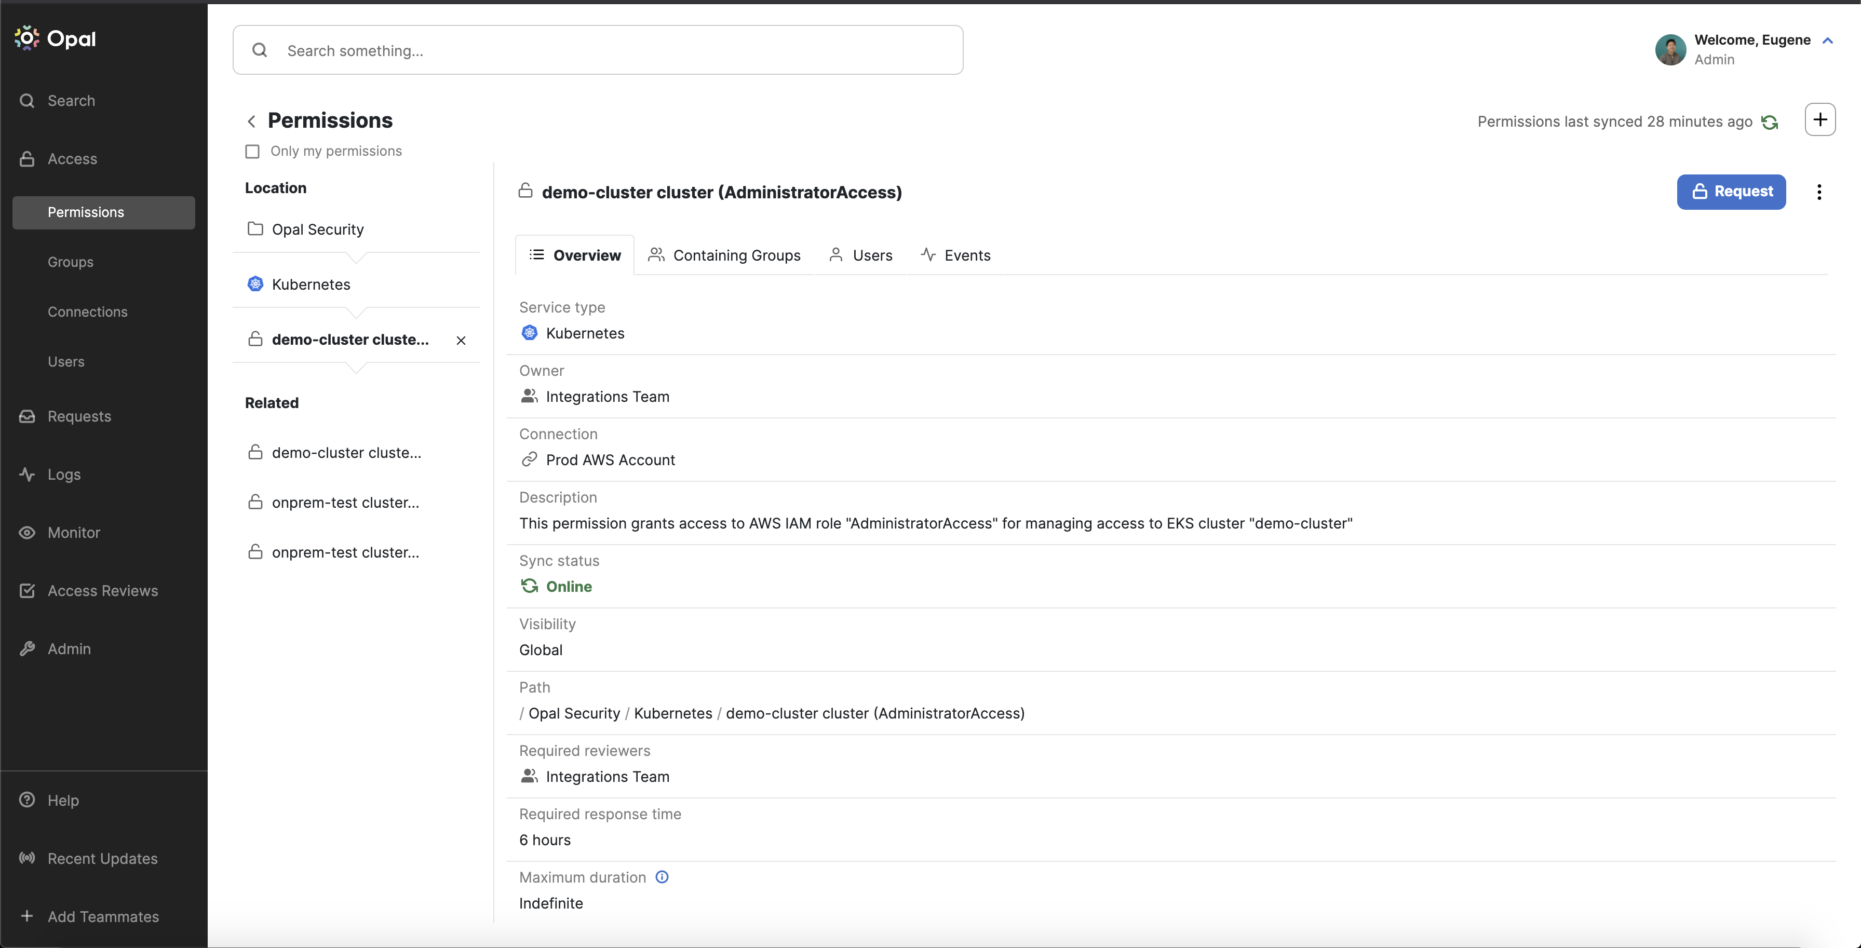Switch to the Users tab
Viewport: 1861px width, 948px height.
click(x=860, y=255)
